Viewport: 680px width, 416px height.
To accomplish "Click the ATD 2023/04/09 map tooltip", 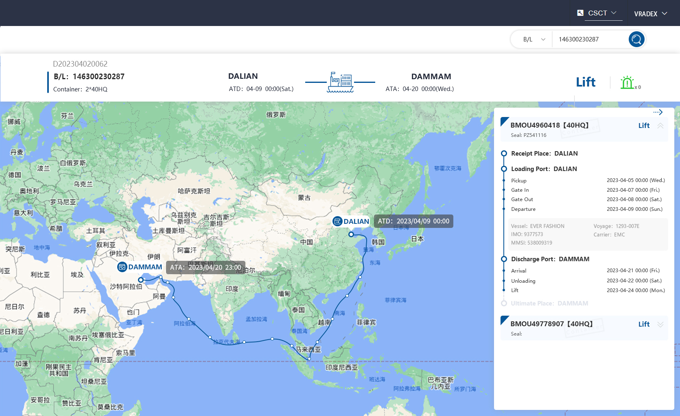I will [413, 221].
